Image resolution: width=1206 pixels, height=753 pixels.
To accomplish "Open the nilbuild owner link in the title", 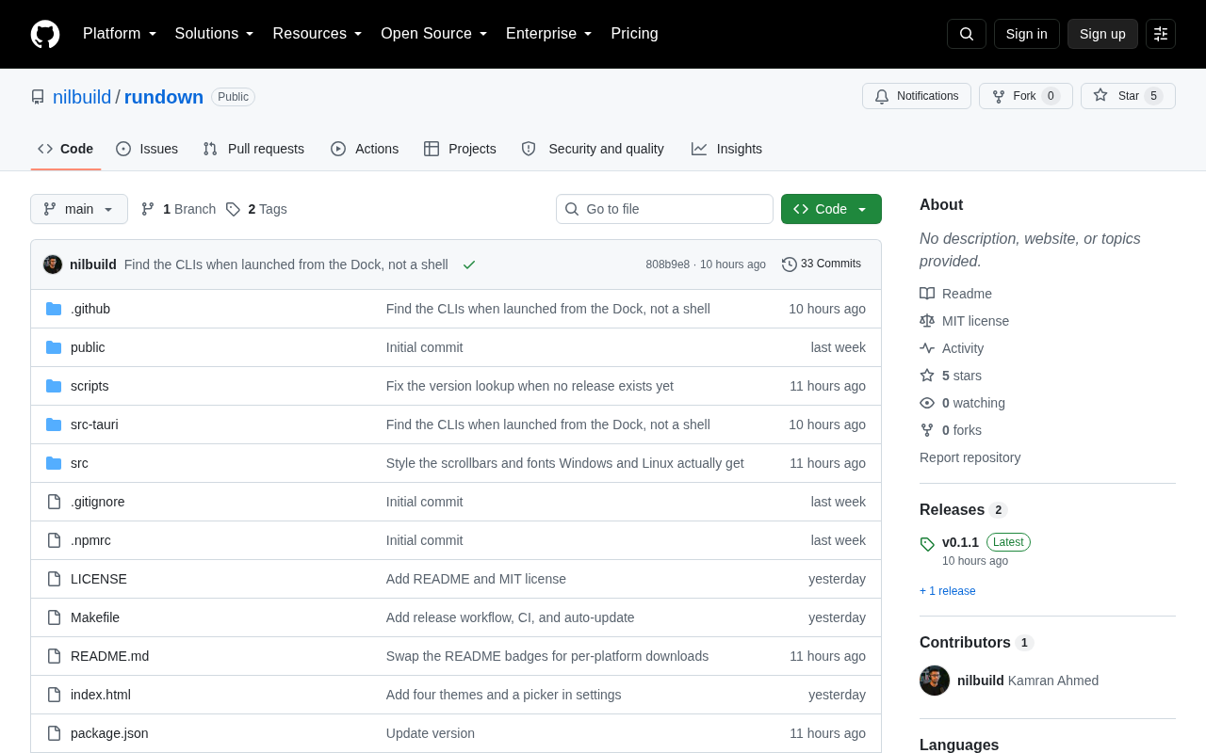I will pos(82,97).
